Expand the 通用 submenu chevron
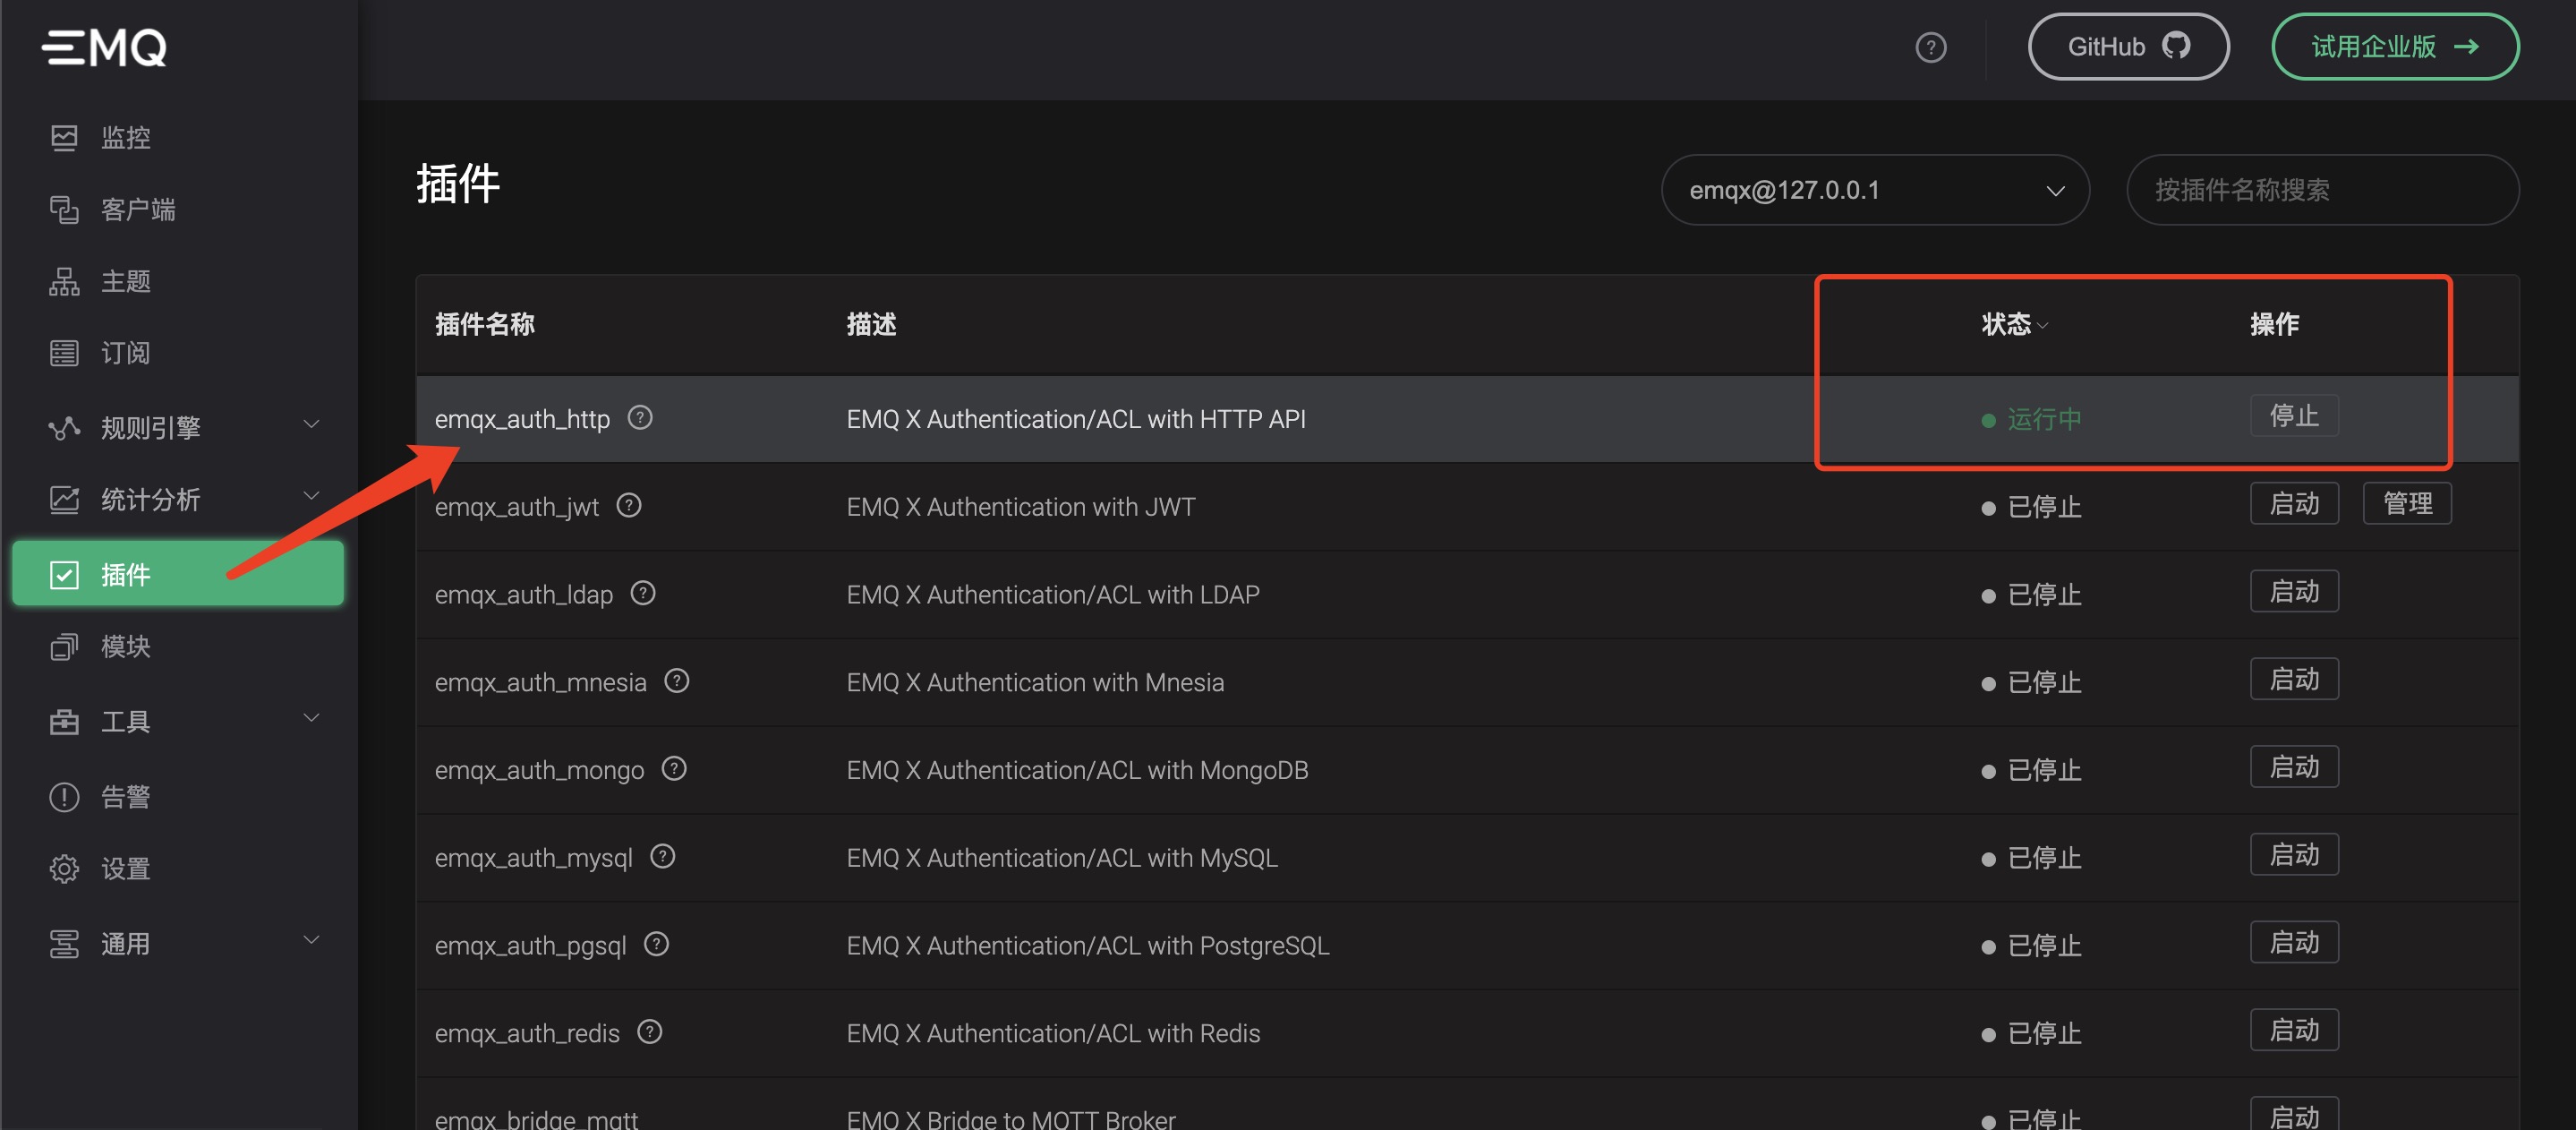2576x1130 pixels. point(311,940)
